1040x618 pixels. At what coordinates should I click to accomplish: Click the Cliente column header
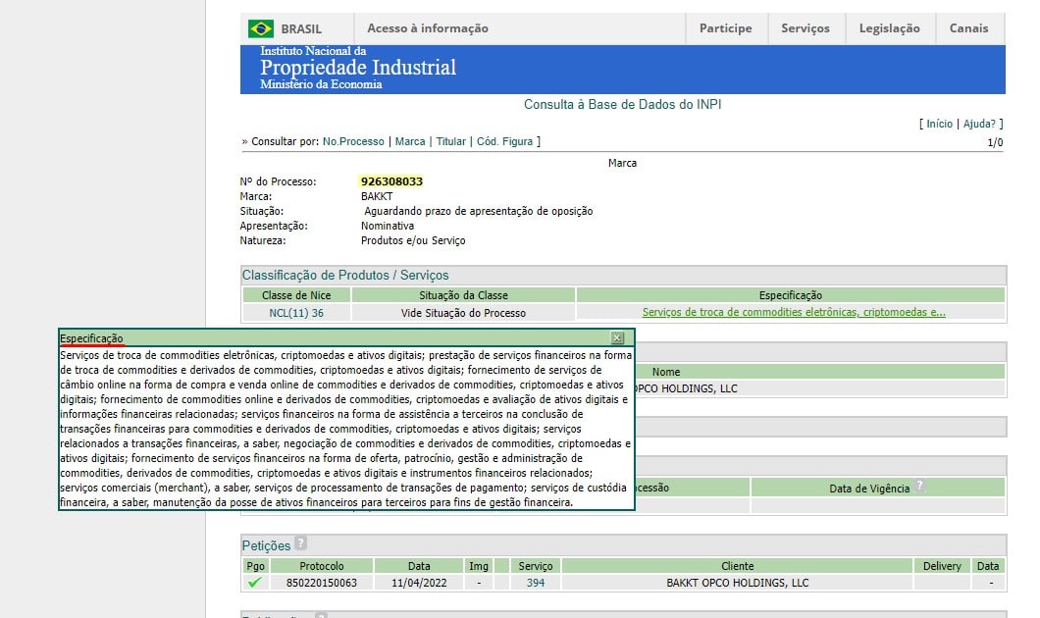738,566
